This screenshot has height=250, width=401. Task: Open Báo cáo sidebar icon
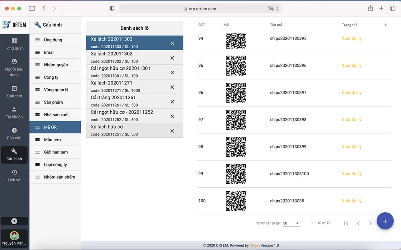coord(14,130)
